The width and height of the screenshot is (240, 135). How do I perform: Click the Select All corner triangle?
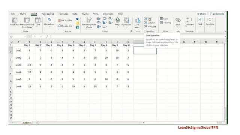[11, 42]
